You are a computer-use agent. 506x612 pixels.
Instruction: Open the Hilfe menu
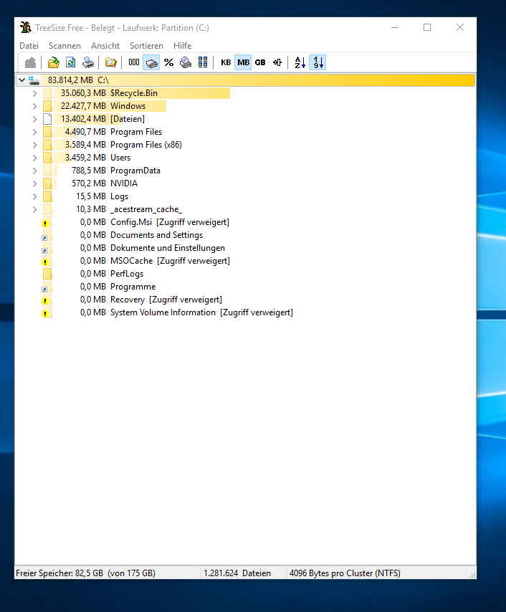(x=182, y=46)
